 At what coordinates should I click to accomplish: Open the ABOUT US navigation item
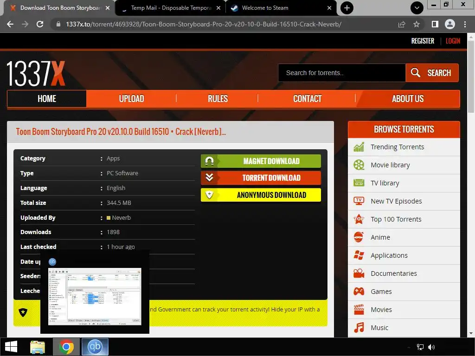tap(408, 99)
